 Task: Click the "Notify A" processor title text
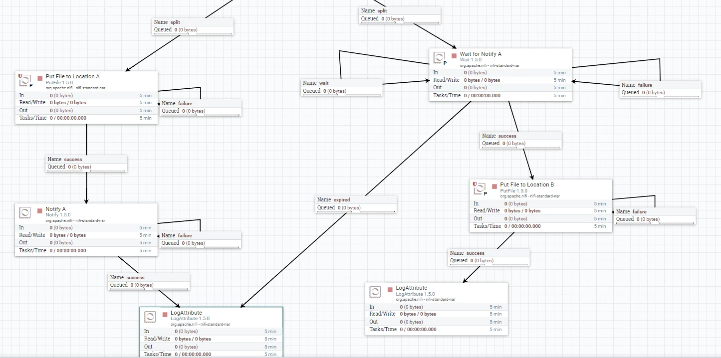[x=56, y=209]
